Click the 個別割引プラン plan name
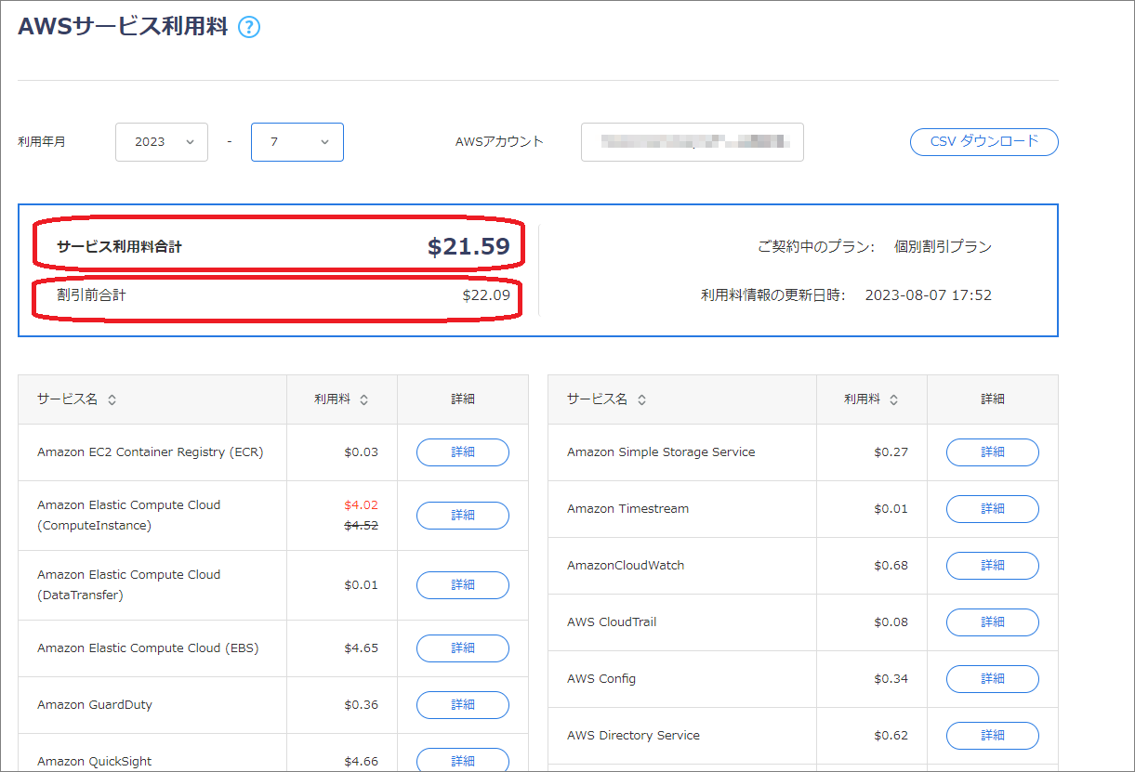Image resolution: width=1135 pixels, height=772 pixels. click(x=943, y=247)
